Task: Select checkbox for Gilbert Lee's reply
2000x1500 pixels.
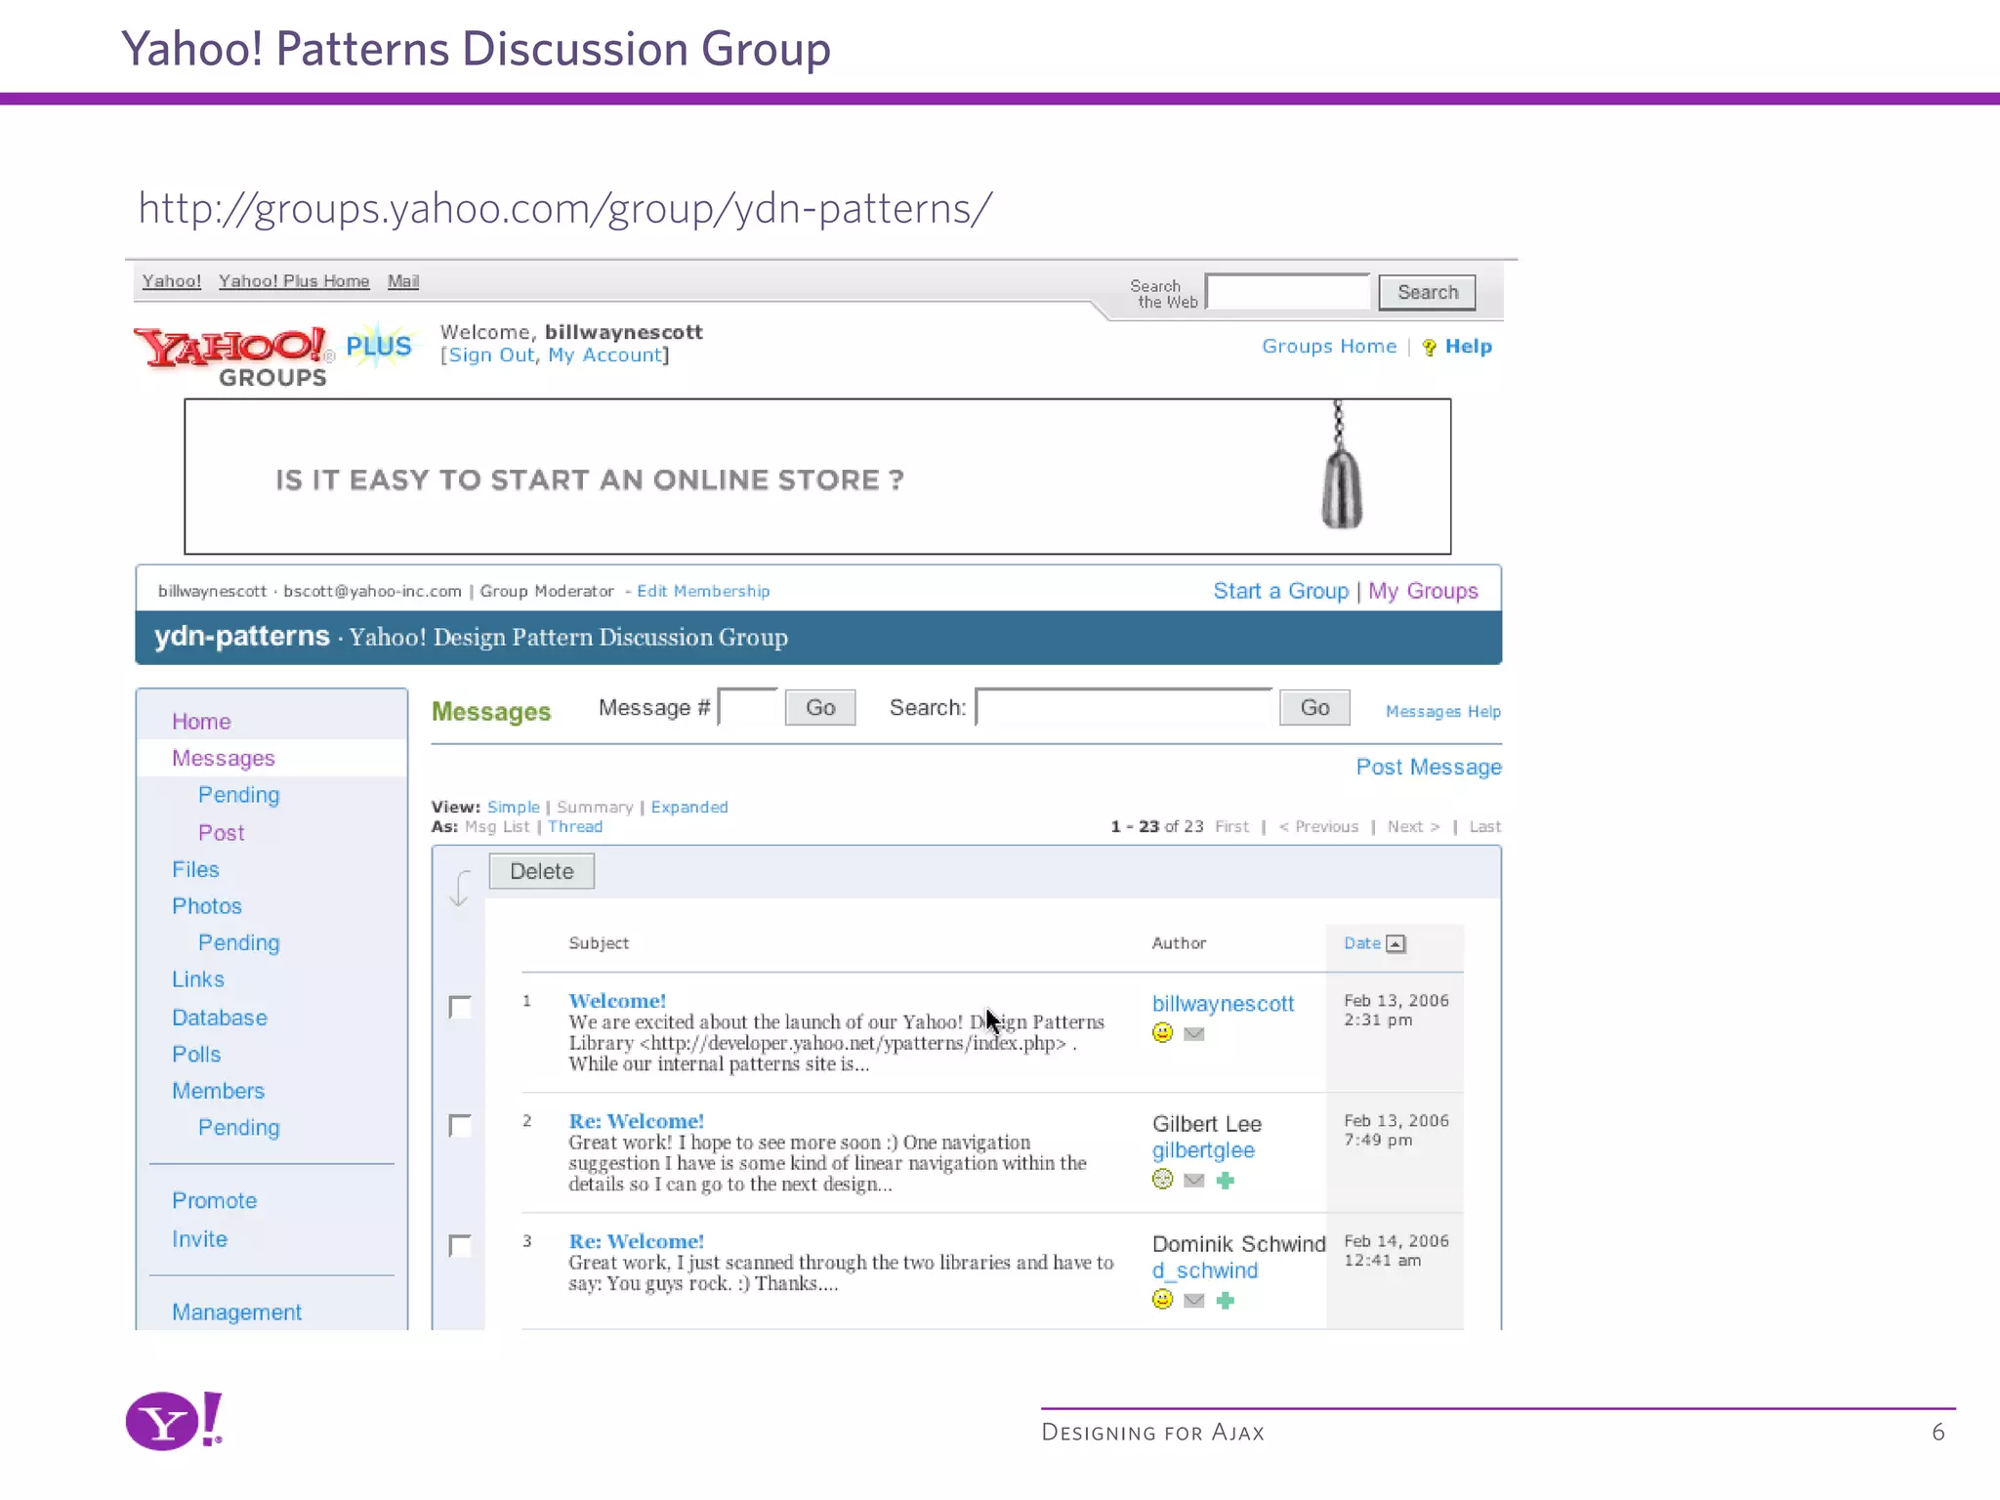Action: point(460,1125)
